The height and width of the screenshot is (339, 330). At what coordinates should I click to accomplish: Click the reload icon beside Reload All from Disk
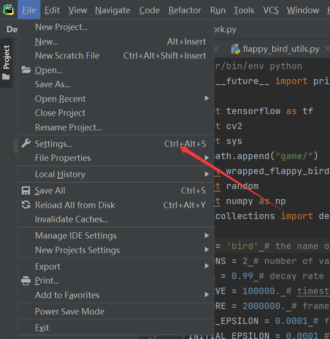click(x=26, y=205)
